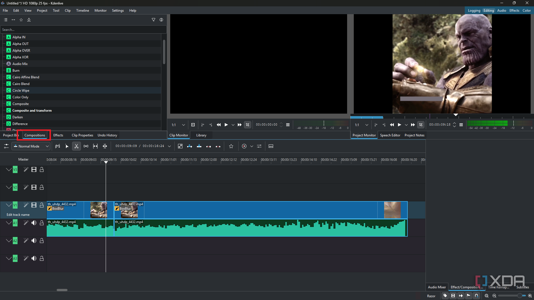This screenshot has height=300, width=534.
Task: Switch to the Clip Properties tab
Action: tap(82, 135)
